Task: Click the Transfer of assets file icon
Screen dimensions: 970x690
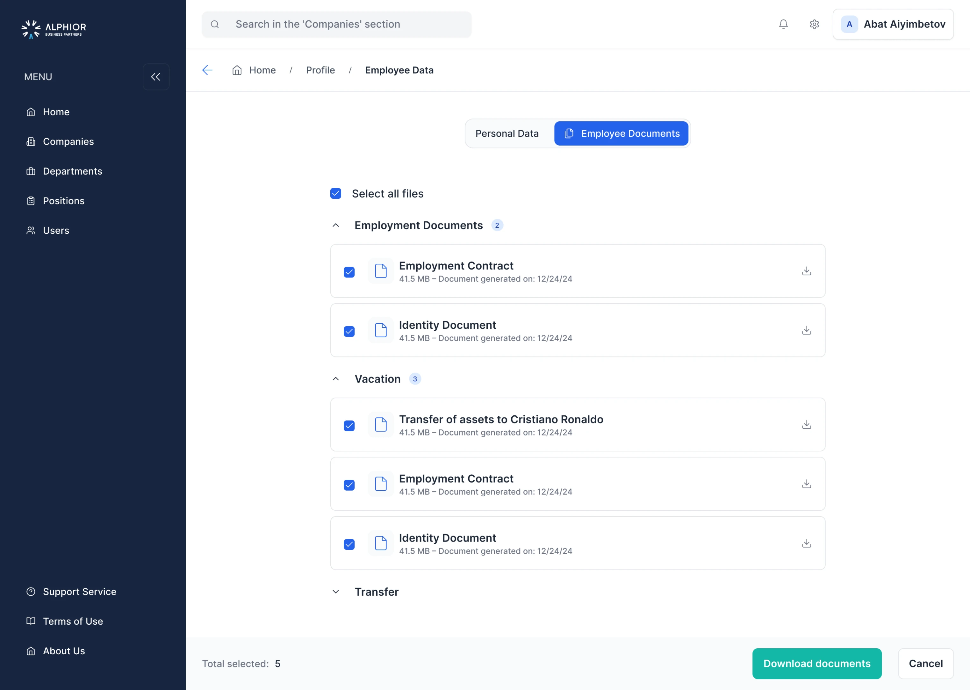Action: tap(381, 424)
